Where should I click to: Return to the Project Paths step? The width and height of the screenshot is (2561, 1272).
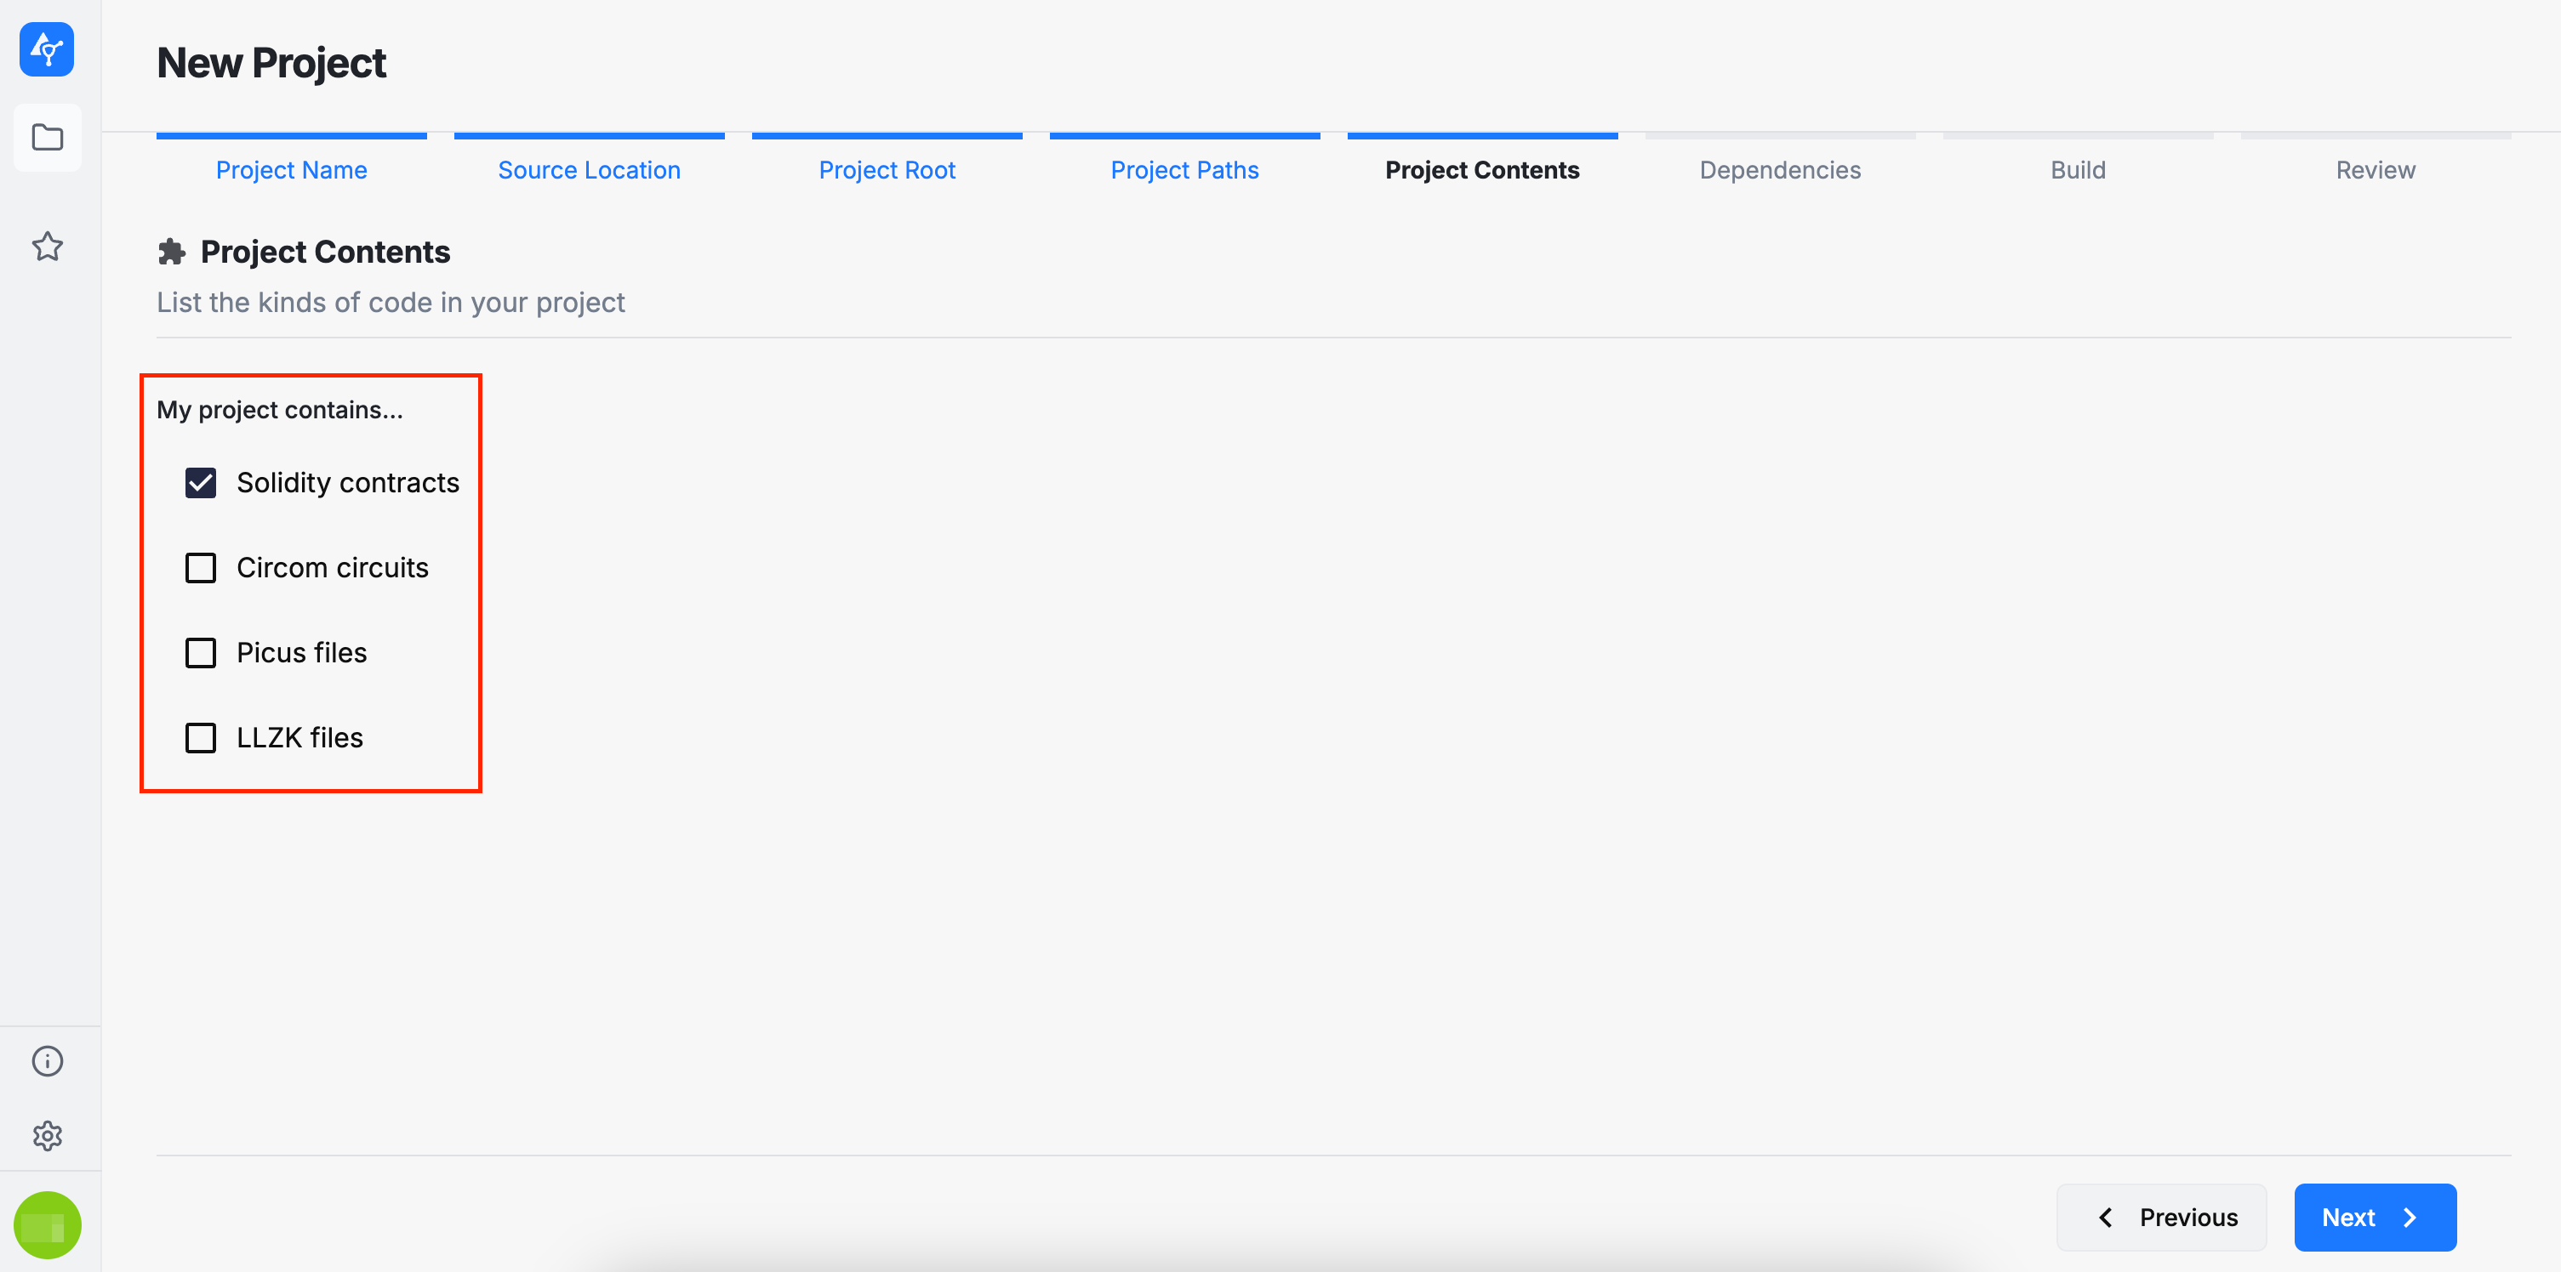click(x=1184, y=170)
